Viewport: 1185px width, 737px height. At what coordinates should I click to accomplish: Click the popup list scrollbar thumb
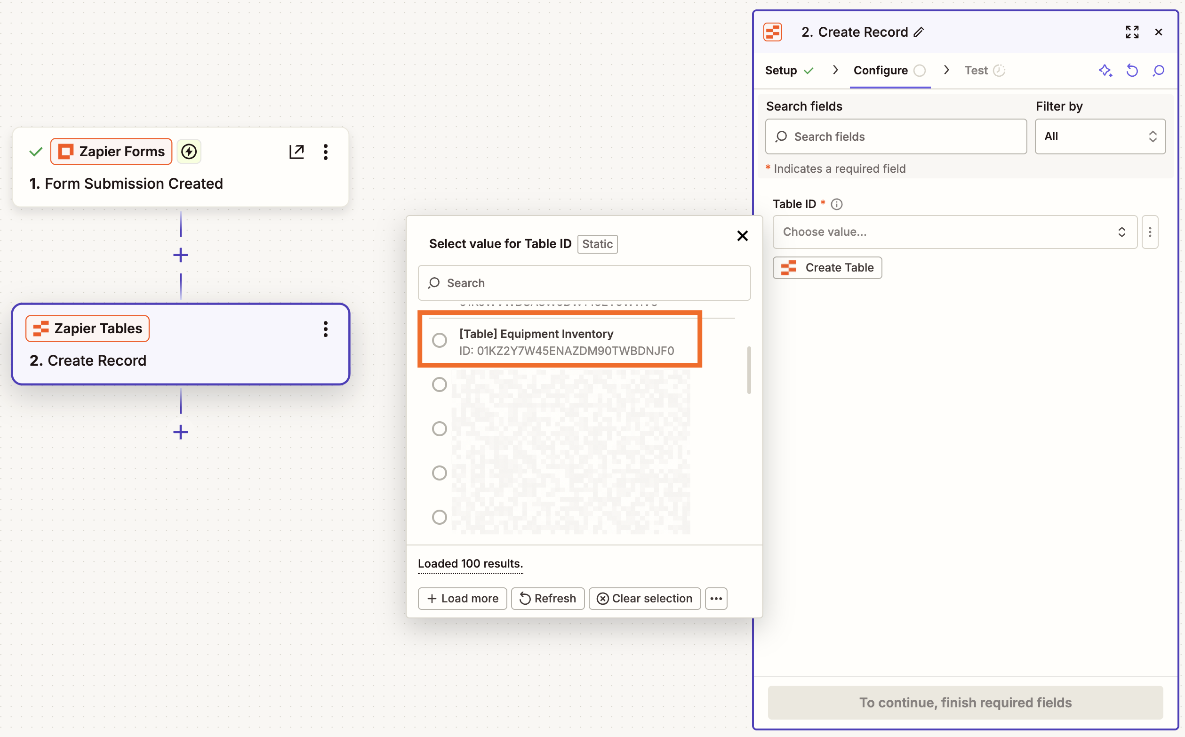(749, 370)
